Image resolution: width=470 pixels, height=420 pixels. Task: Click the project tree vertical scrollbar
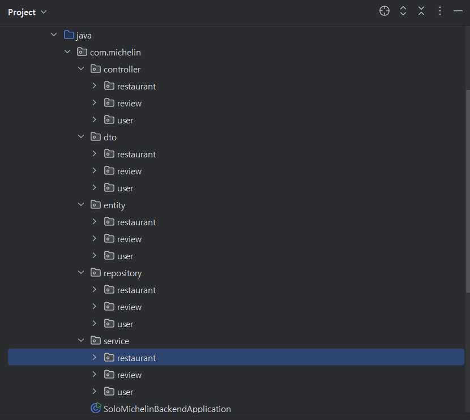(x=468, y=191)
